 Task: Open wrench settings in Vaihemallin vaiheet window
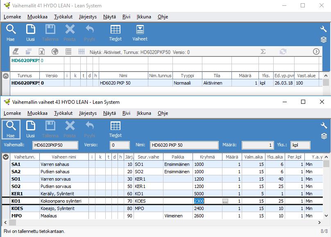(323, 125)
